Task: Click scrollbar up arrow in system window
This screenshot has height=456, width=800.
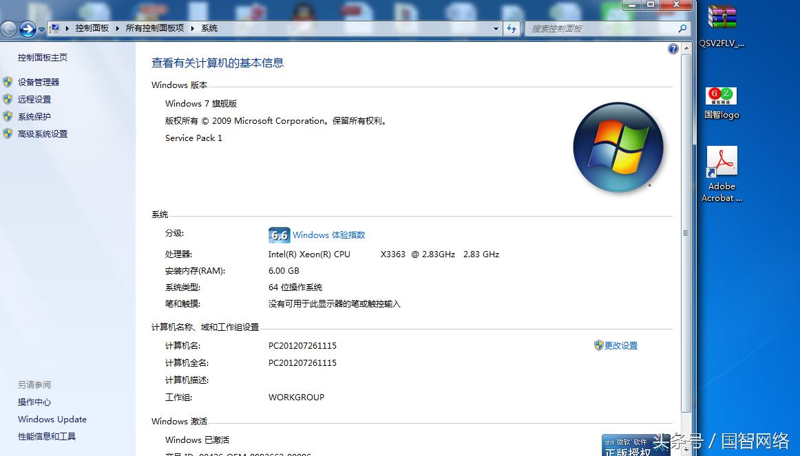Action: tap(686, 48)
